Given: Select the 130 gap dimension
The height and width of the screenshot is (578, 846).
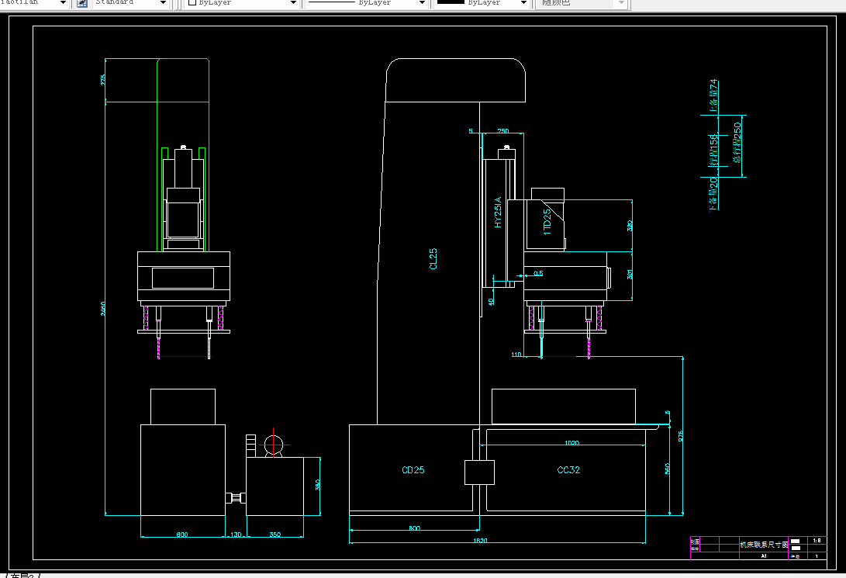Looking at the screenshot, I should (236, 535).
